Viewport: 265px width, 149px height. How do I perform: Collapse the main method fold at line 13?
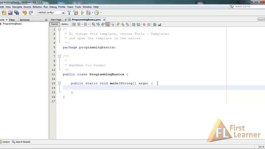tap(60, 83)
